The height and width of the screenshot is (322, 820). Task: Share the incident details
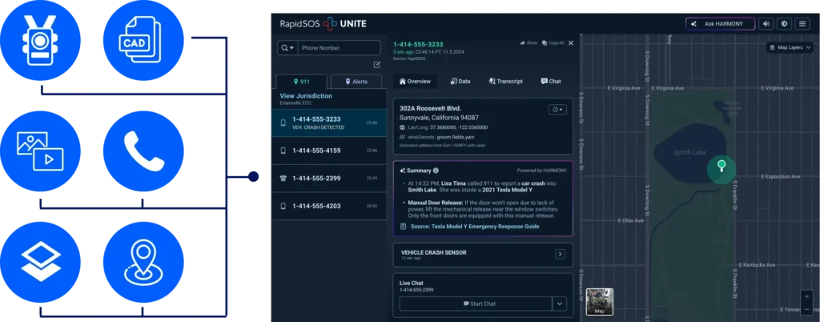[529, 43]
